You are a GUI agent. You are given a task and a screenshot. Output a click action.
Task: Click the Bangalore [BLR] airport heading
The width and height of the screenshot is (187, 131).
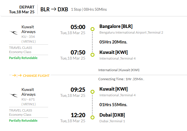[116, 26]
